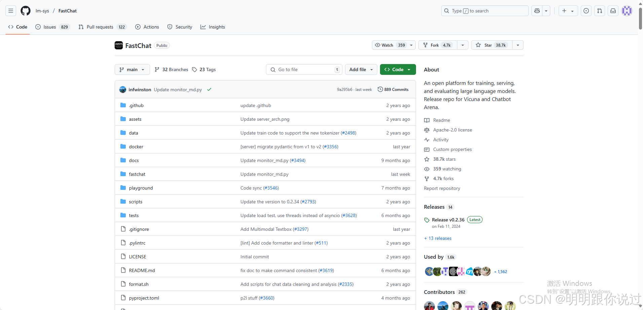
Task: Open the .pylintrc file
Action: tap(137, 243)
